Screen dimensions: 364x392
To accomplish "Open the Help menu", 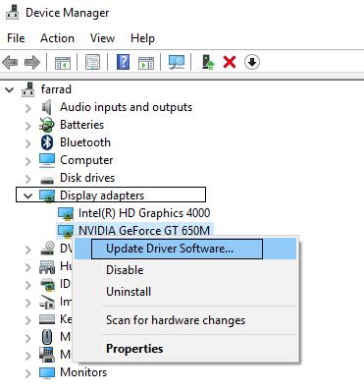I will point(142,38).
